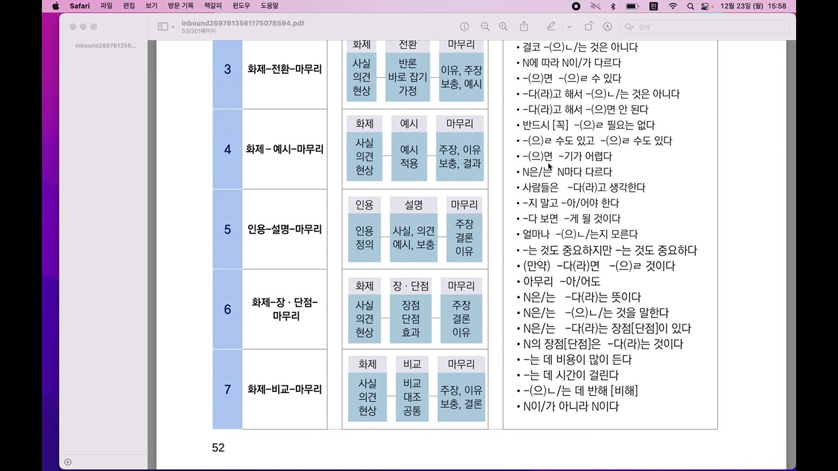Show the markup toolbar
Viewport: 838px width, 471px height.
click(x=608, y=26)
